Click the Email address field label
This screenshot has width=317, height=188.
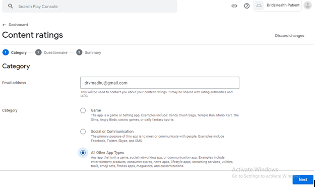coord(14,83)
